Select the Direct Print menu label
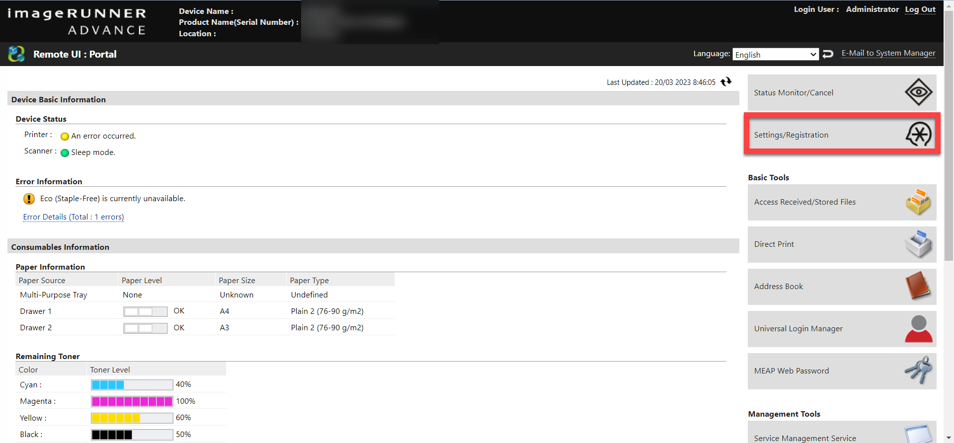 pos(774,244)
